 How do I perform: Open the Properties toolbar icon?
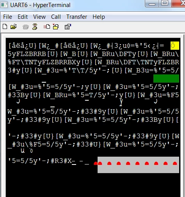pyautogui.click(x=68, y=27)
